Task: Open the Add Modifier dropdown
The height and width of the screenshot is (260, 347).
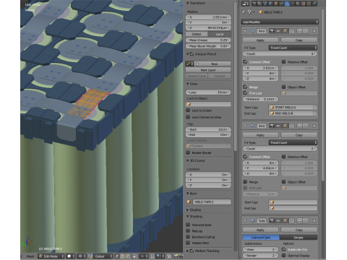Action: point(280,22)
